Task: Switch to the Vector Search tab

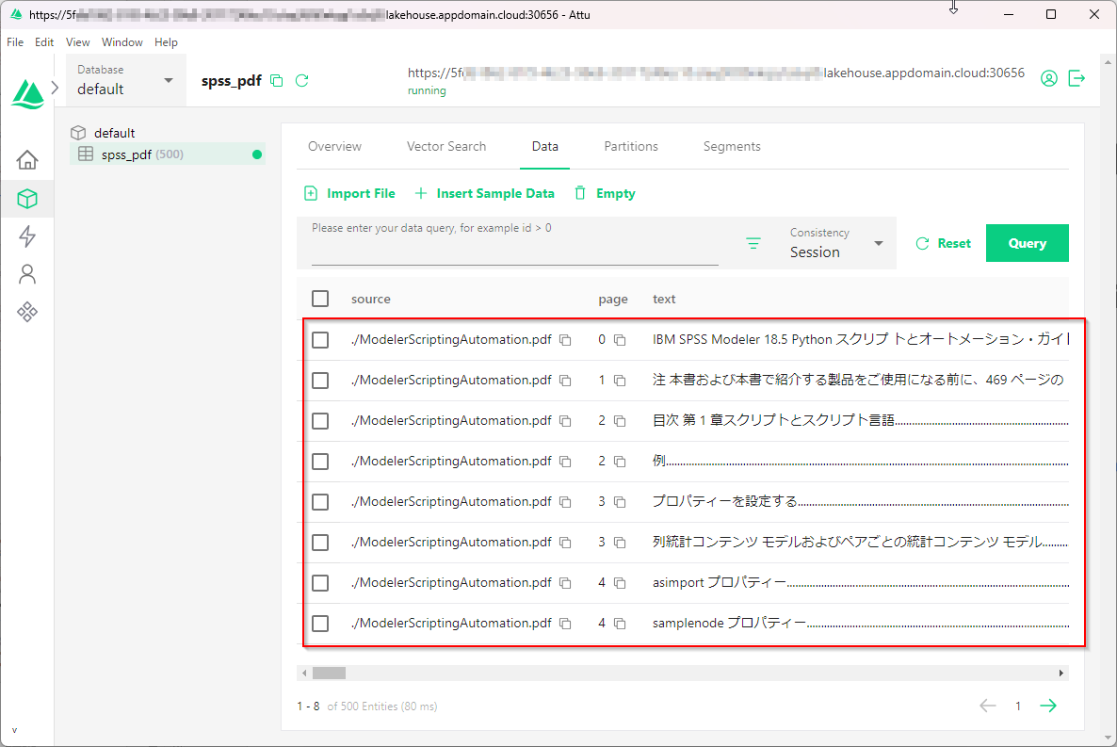Action: point(446,146)
